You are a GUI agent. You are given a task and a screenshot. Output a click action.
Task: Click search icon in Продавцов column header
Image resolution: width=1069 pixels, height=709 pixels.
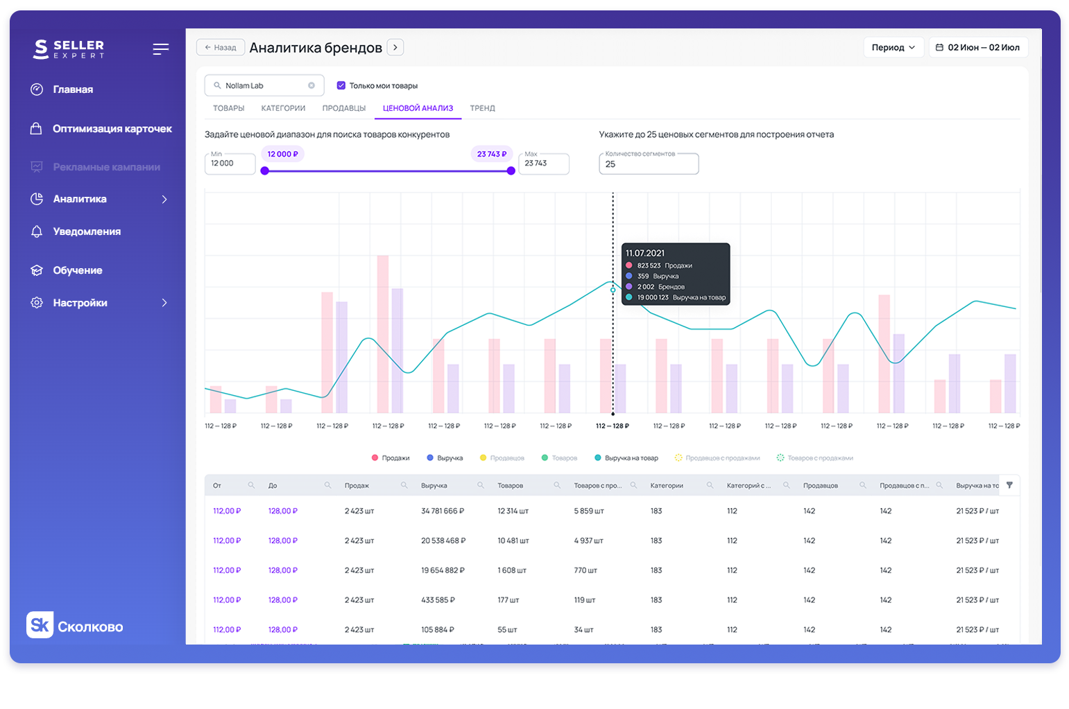click(863, 485)
